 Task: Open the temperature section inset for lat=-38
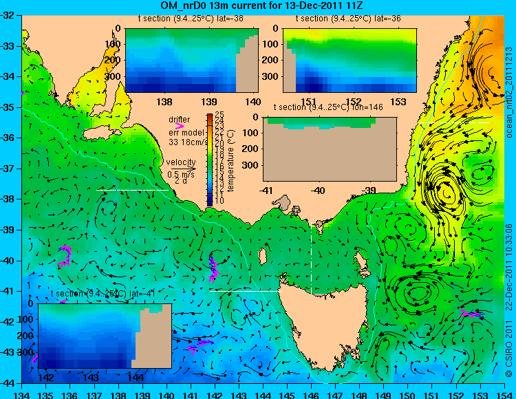[192, 61]
